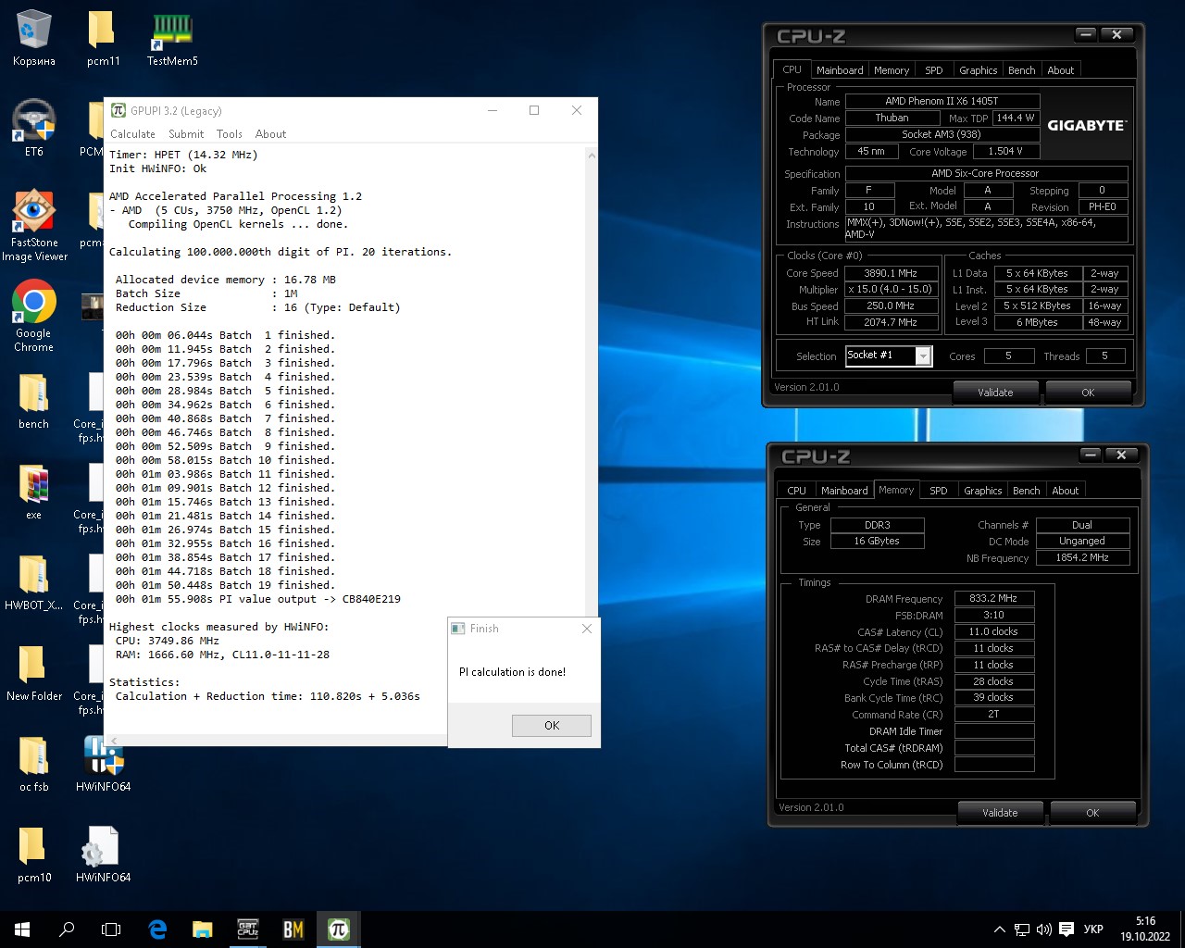The image size is (1185, 948).
Task: Switch to Mainboard tab in lower CPU-Z
Action: (x=844, y=491)
